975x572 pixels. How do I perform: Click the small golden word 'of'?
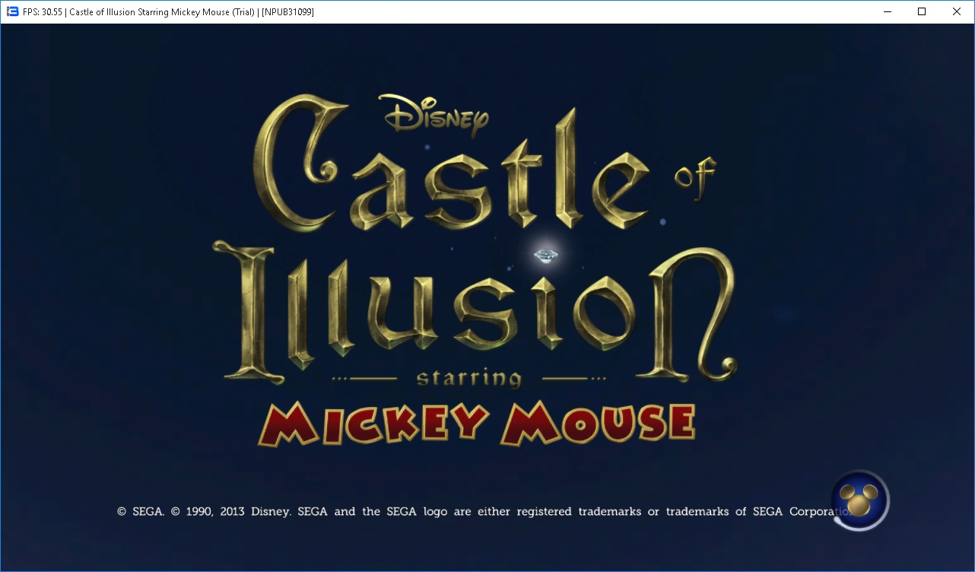point(694,179)
